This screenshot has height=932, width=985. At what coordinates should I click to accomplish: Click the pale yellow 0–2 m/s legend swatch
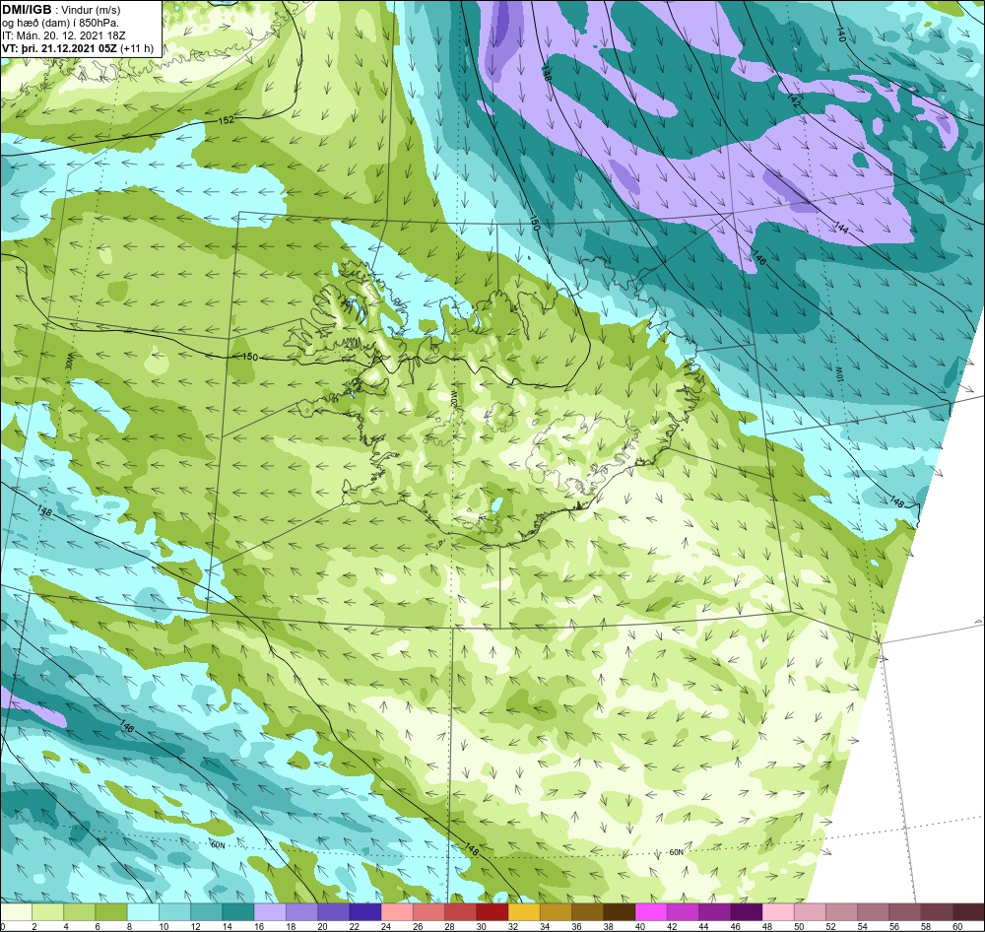[17, 912]
